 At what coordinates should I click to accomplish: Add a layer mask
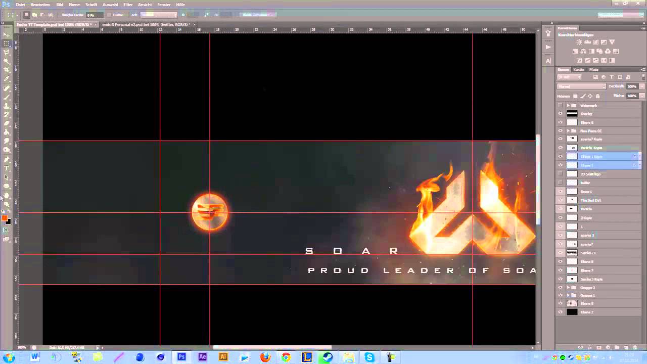pos(599,348)
